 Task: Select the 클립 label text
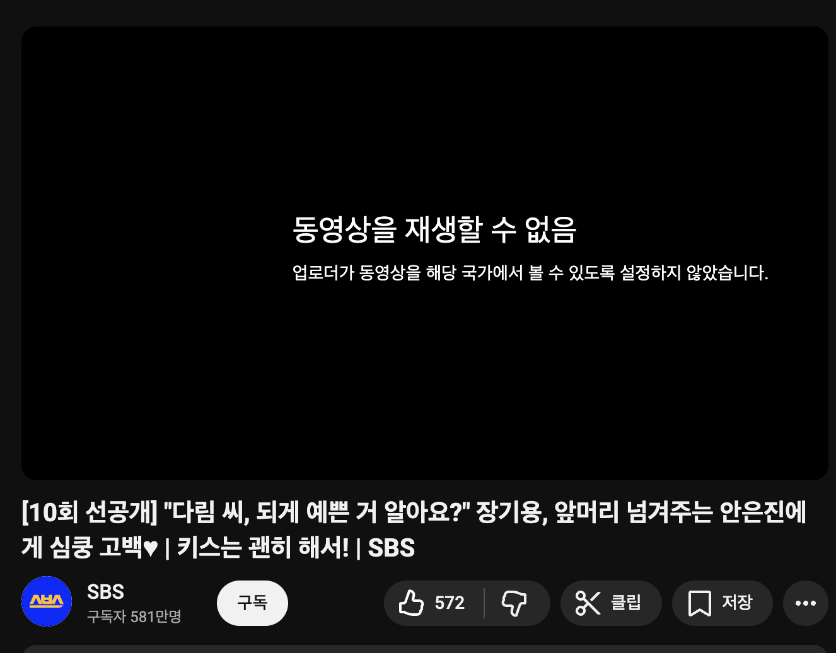pos(626,603)
